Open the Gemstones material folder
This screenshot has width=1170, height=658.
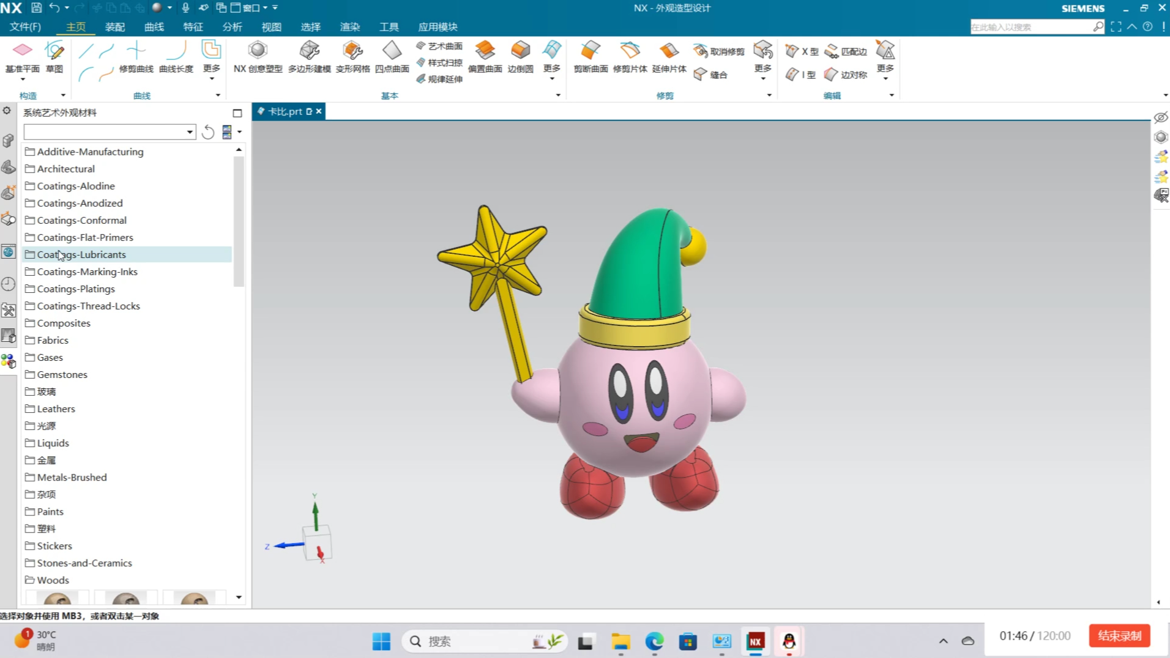pos(56,375)
